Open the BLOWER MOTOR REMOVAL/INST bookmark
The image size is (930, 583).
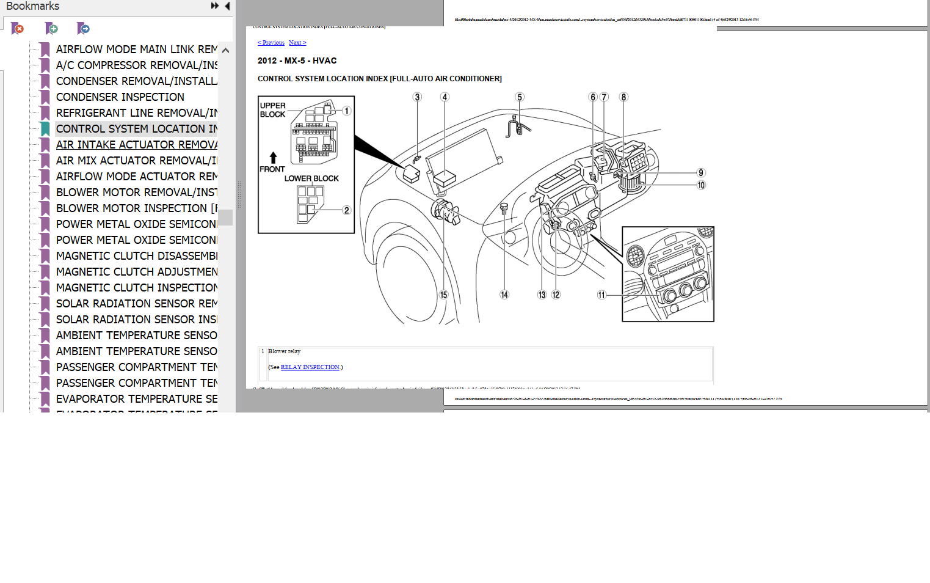(x=137, y=193)
